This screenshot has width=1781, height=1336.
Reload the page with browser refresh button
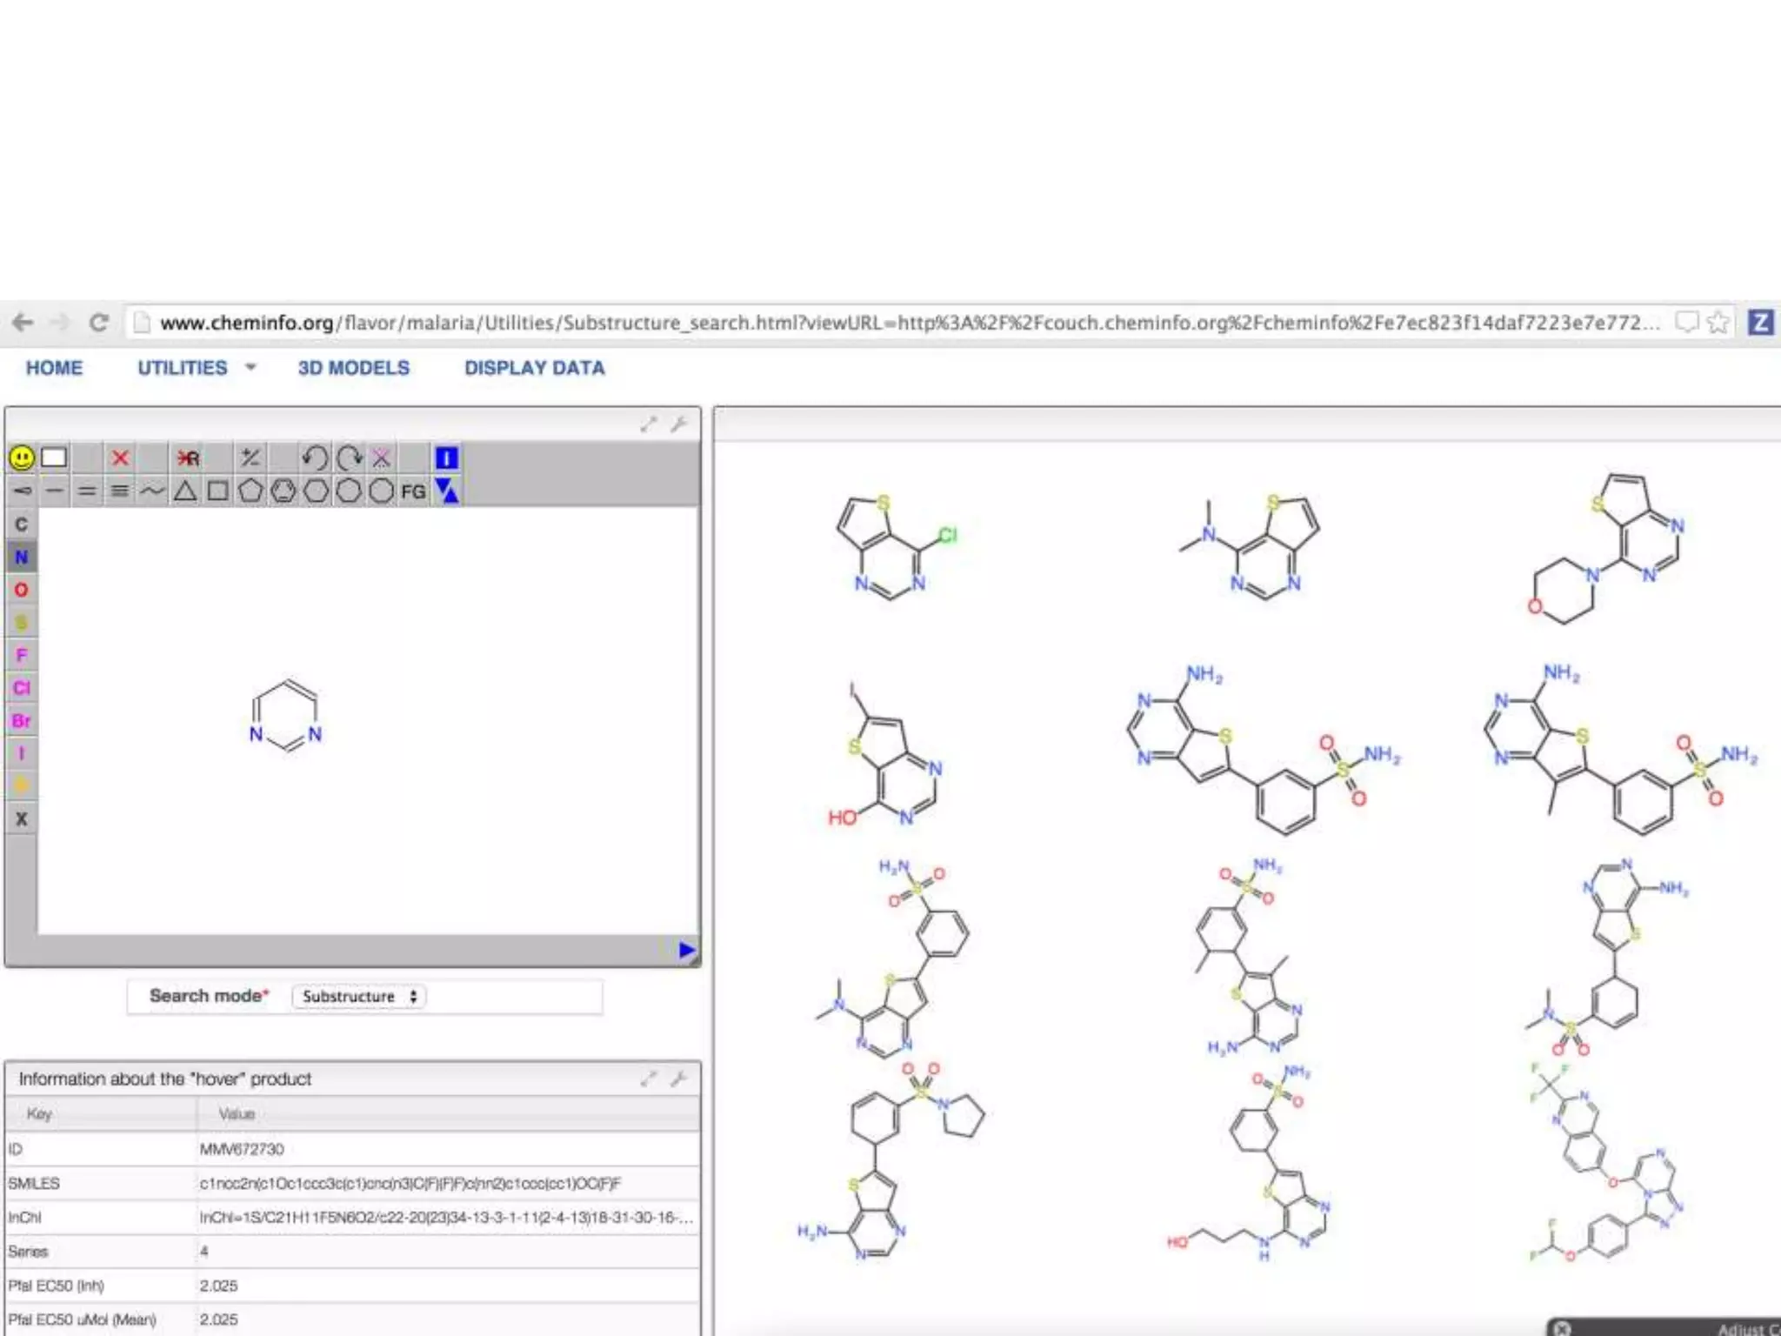tap(99, 323)
